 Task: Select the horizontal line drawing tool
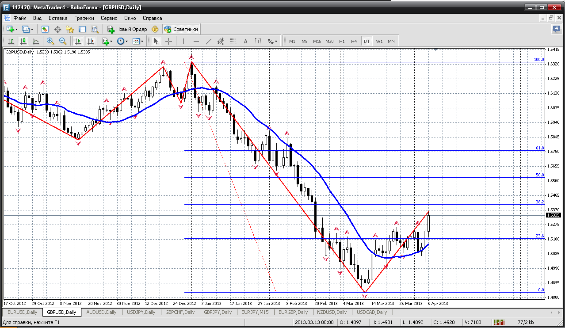[x=196, y=41]
